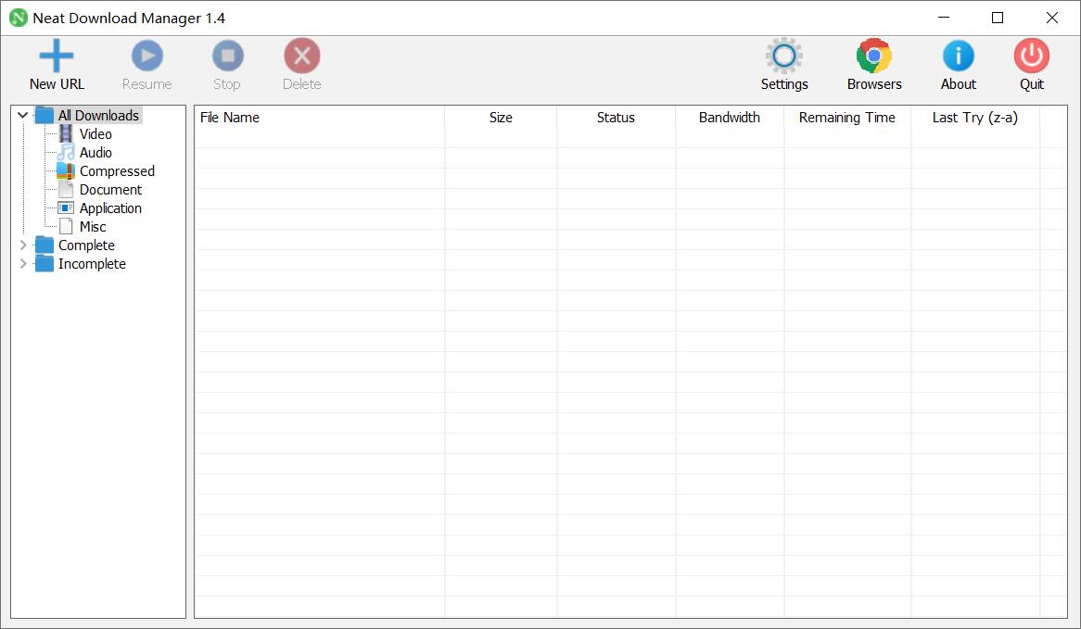Close the Neat Download Manager window

1052,18
